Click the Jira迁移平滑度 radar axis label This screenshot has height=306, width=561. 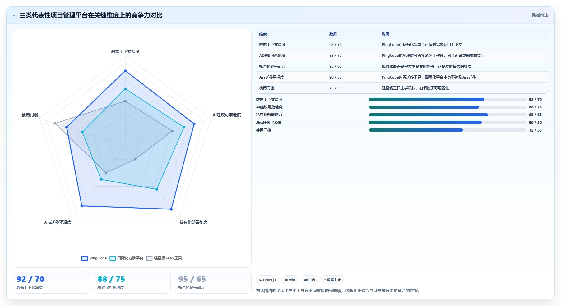coord(58,222)
